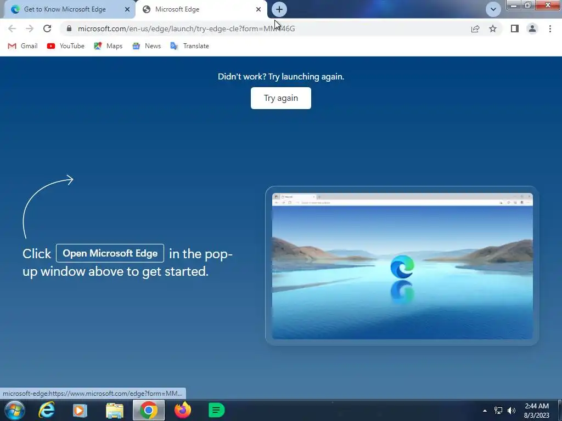Open the Translate bookmark
562x421 pixels.
189,46
